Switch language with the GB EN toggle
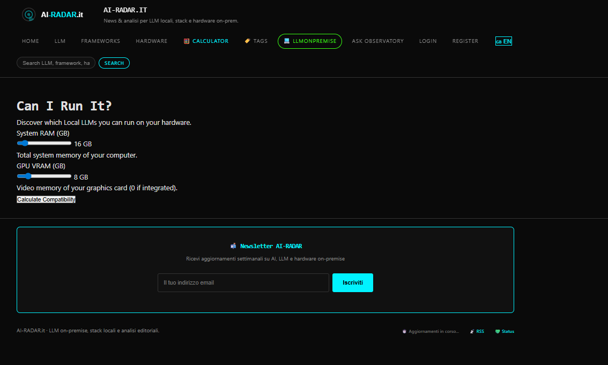The width and height of the screenshot is (608, 365). pos(503,41)
